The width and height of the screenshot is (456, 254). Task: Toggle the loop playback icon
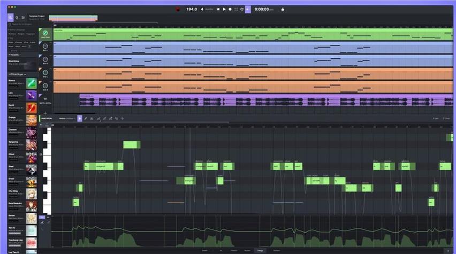point(242,9)
